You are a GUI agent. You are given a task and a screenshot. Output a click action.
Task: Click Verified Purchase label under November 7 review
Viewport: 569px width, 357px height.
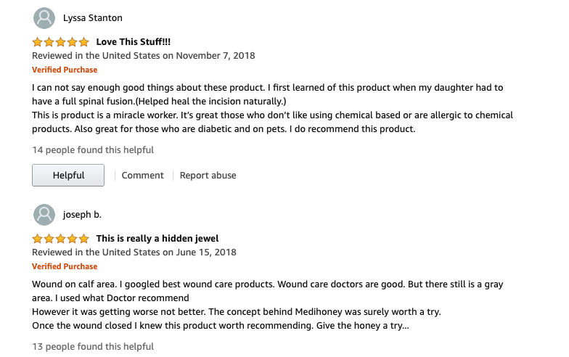65,70
